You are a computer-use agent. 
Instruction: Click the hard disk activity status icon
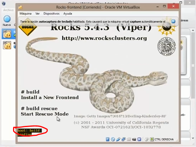click(x=107, y=139)
